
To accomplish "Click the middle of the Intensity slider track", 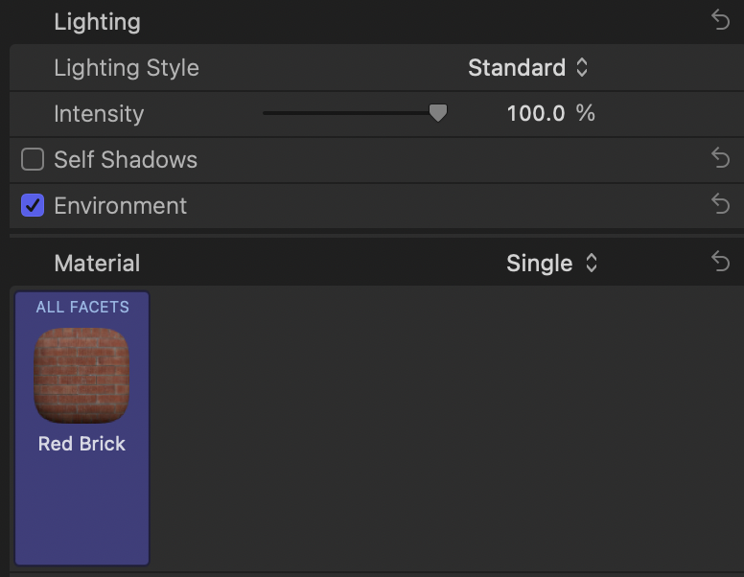I will tap(352, 113).
